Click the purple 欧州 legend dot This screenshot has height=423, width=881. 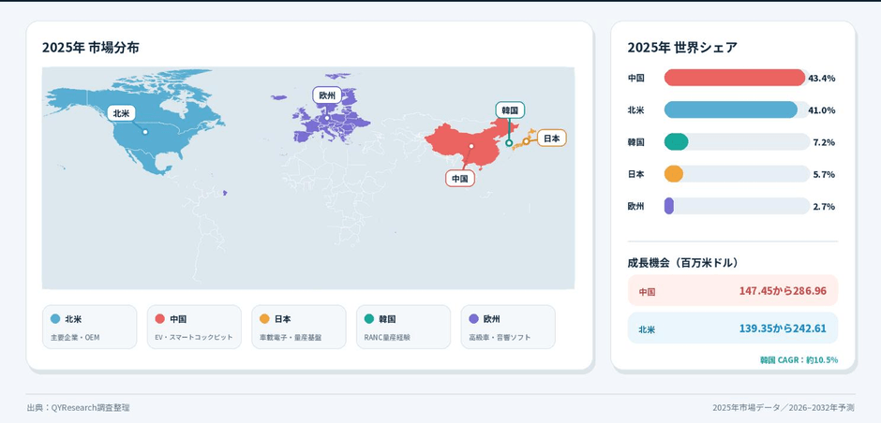point(473,318)
